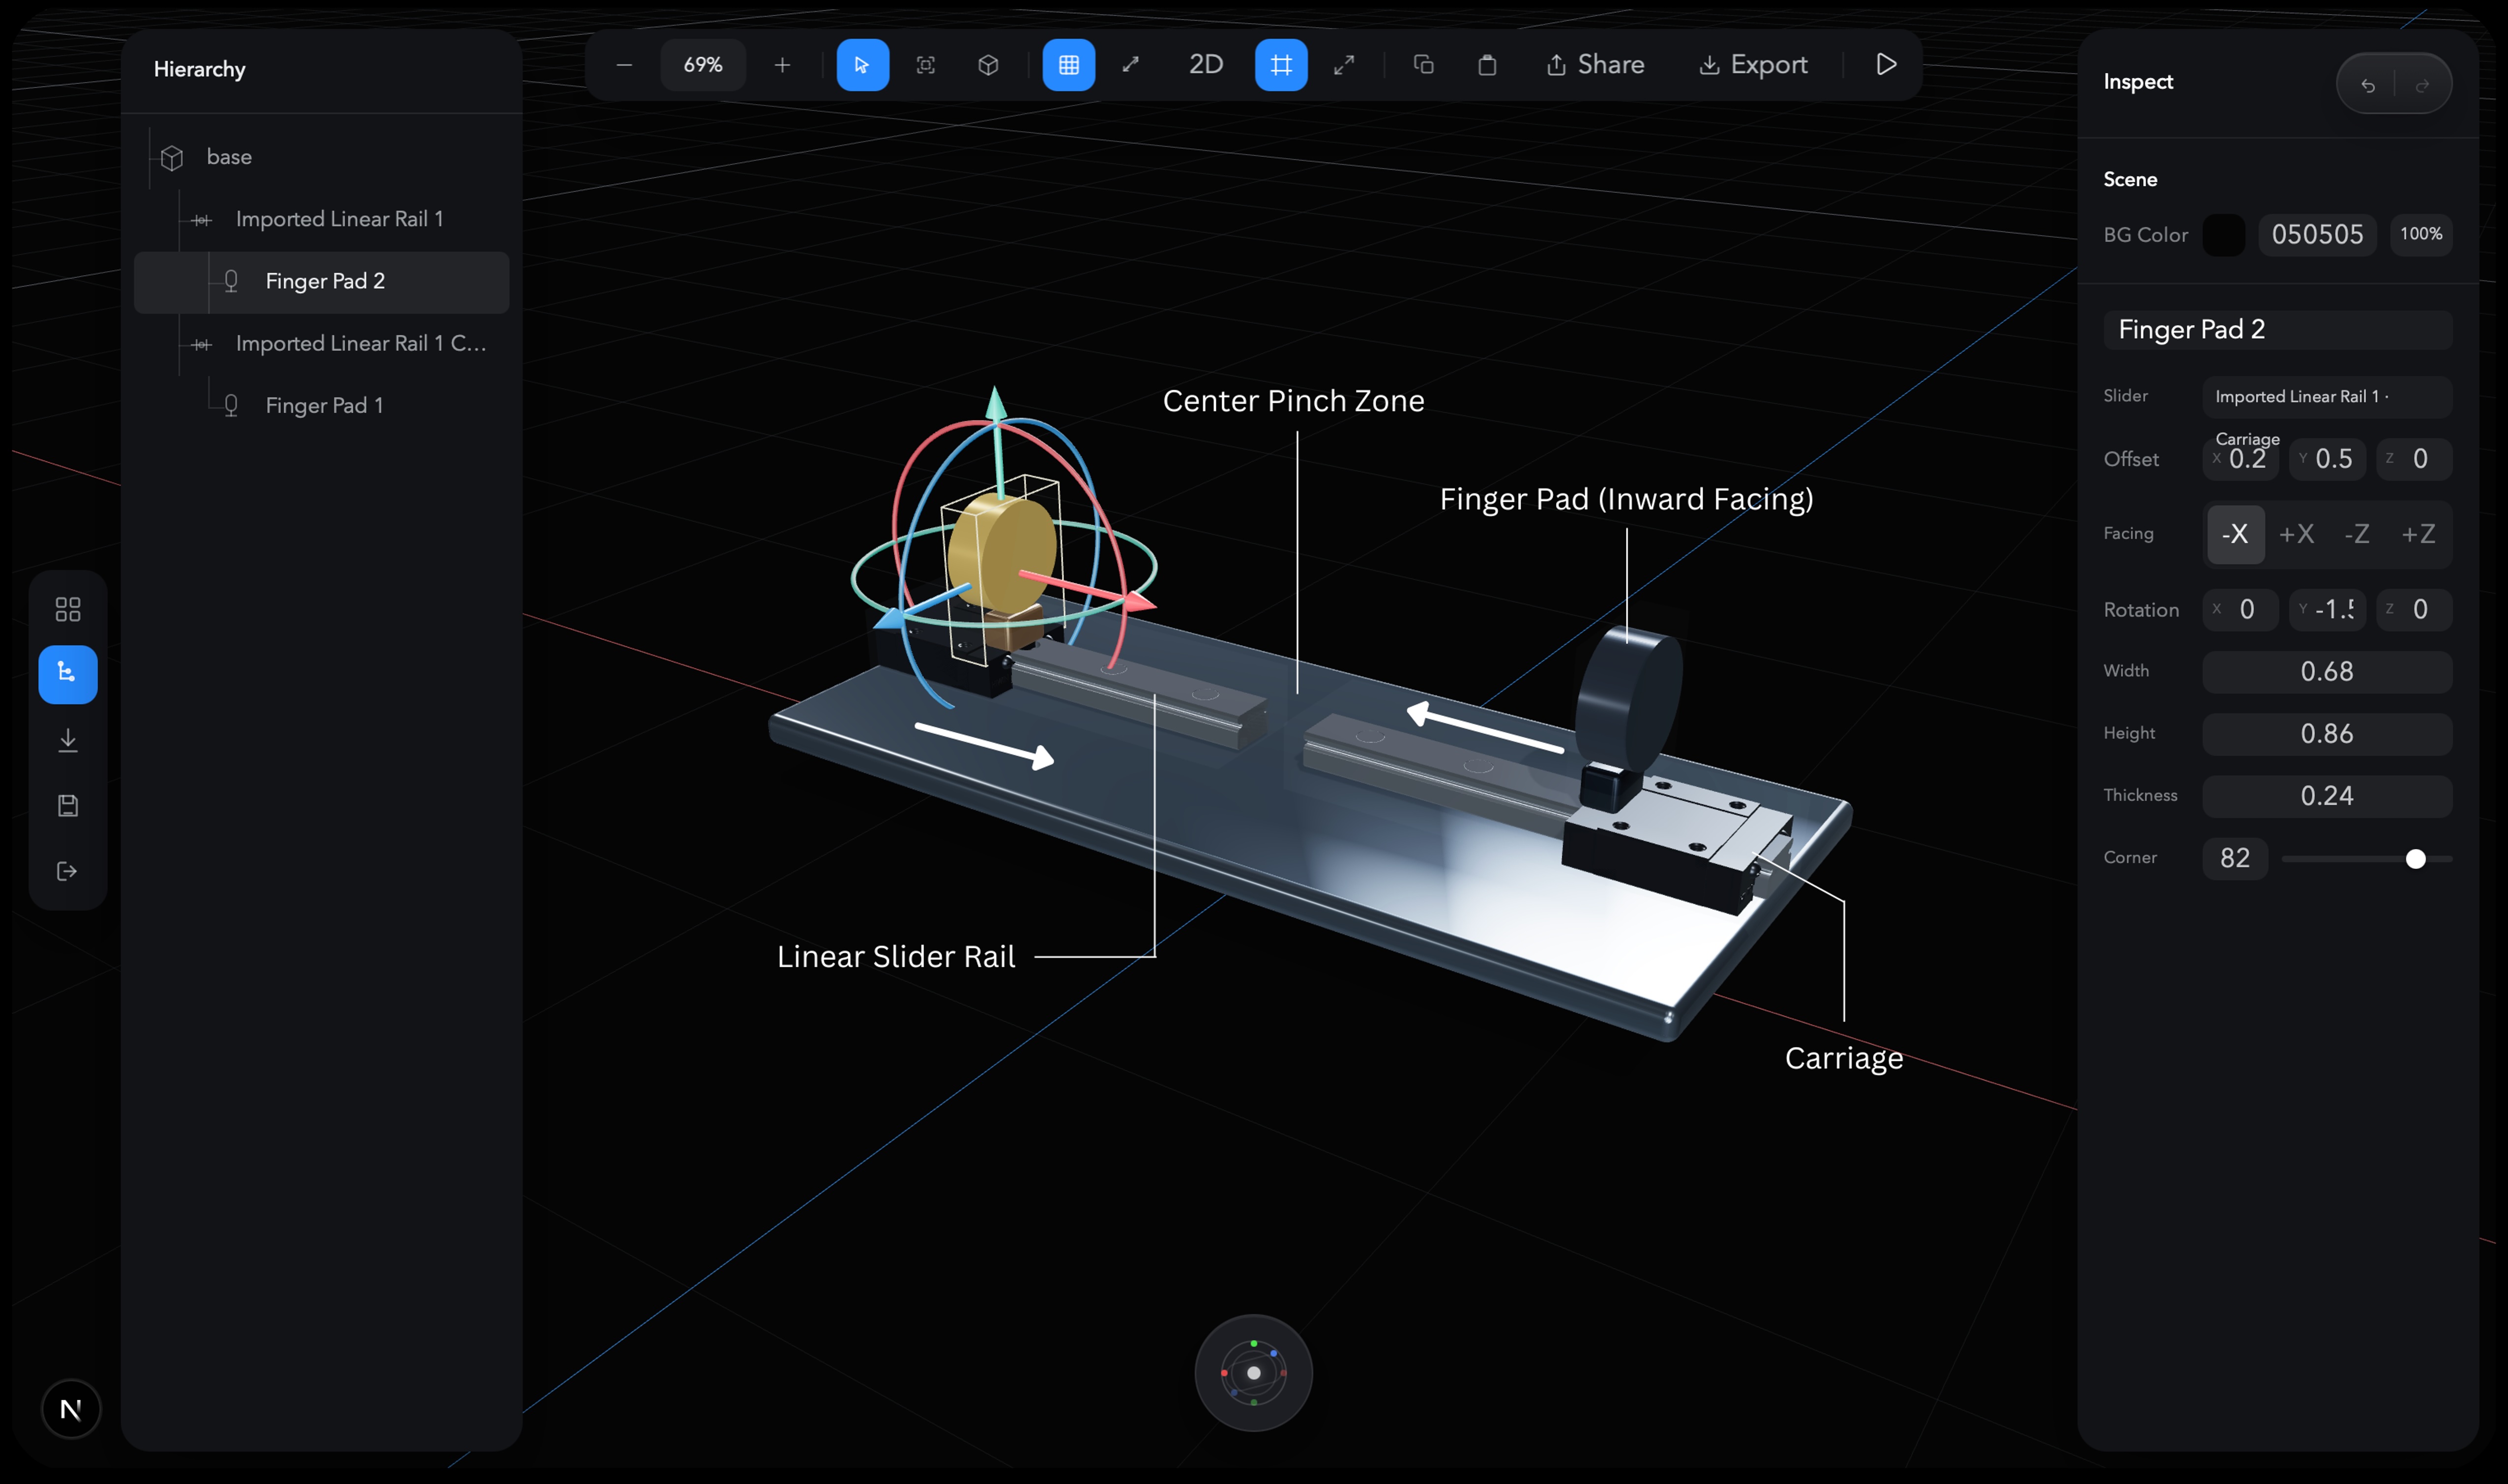Click the Height field showing 0.86
Screen dimensions: 2508x1484
[2327, 734]
